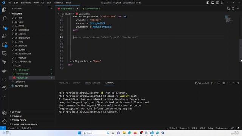This screenshot has width=242, height=136.
Task: Toggle primary side bar layout button
Action: [x=208, y=3]
